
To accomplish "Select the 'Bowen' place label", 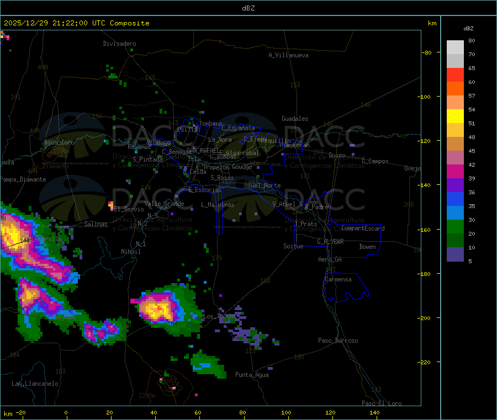I will (367, 247).
